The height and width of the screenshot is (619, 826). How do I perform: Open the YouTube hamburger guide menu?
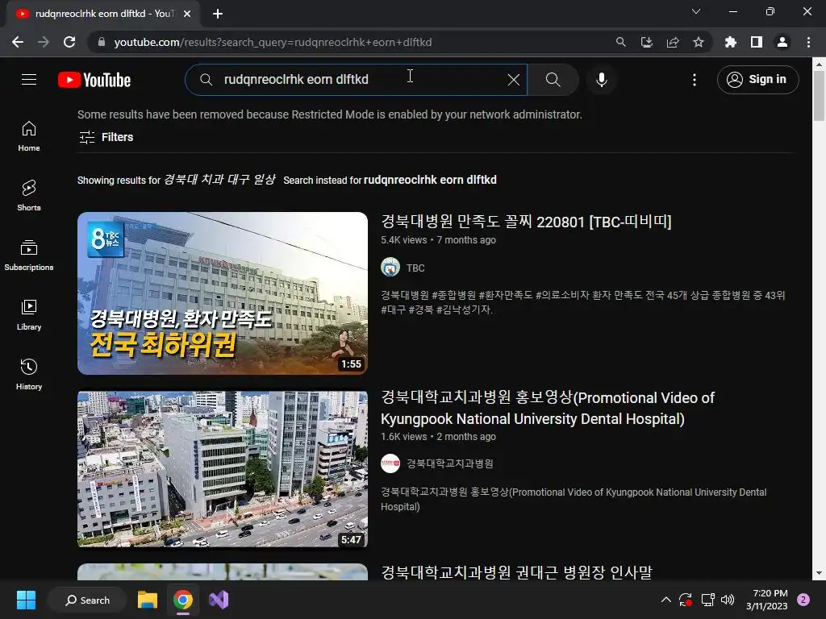(29, 80)
